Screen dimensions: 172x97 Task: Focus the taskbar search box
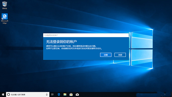click(x=28, y=95)
